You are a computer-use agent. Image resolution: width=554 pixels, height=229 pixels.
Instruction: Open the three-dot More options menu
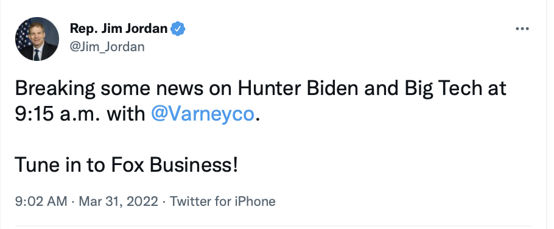click(x=522, y=29)
